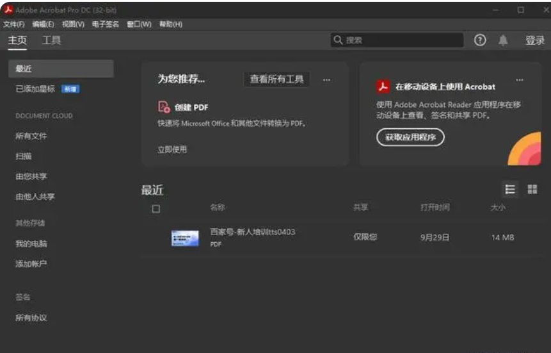Click in the 搜索 input field
The image size is (551, 353).
[x=397, y=40]
